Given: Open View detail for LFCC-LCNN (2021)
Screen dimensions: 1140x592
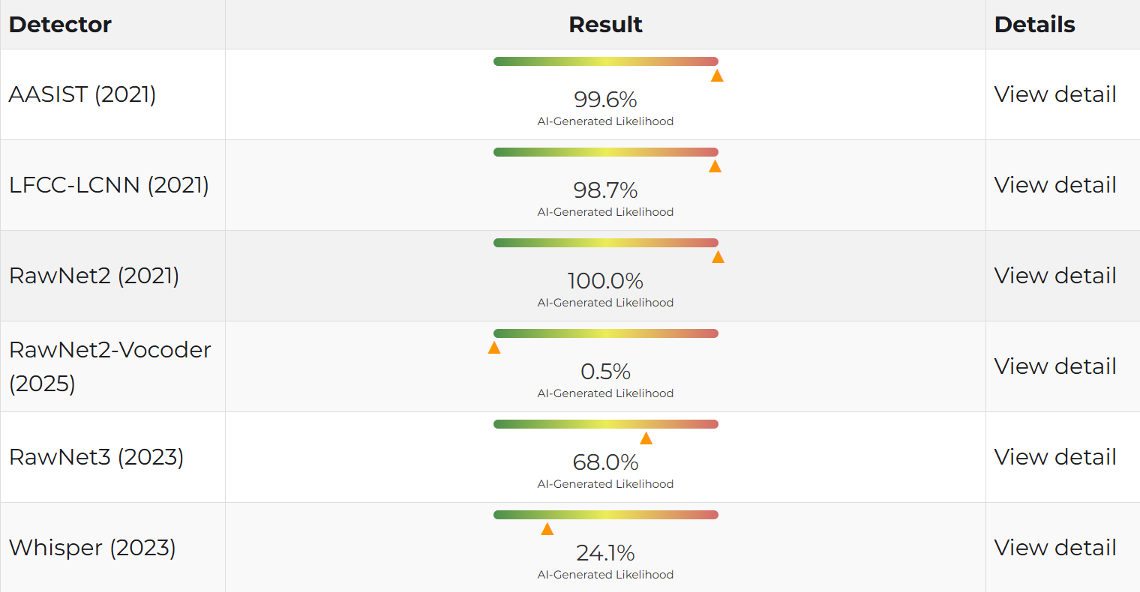Looking at the screenshot, I should [x=1055, y=185].
